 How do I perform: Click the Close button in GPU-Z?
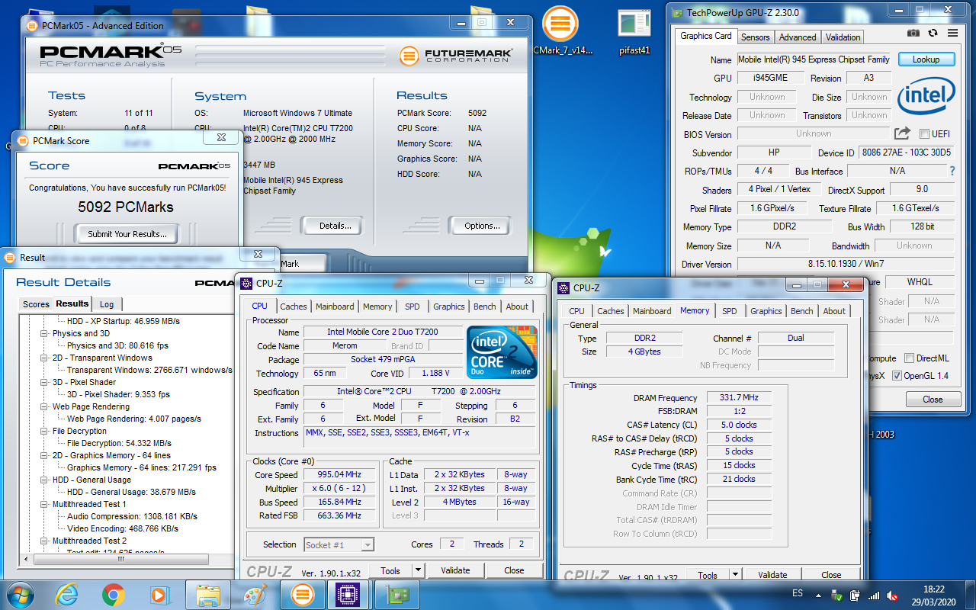pos(933,399)
